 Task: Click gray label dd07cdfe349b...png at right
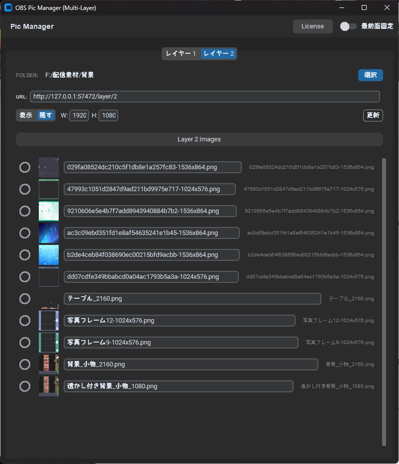(310, 277)
